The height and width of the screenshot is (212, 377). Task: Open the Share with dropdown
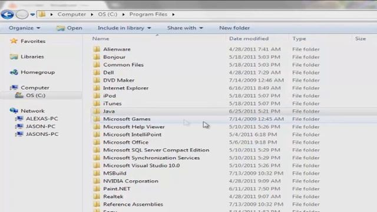coord(185,28)
